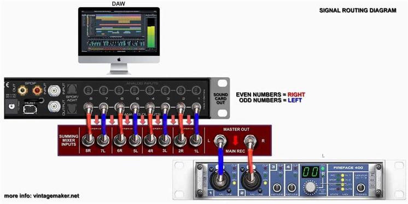Screen dimensions: 408x204
Task: Click sound card analog output jack 1
Action: pos(196,107)
